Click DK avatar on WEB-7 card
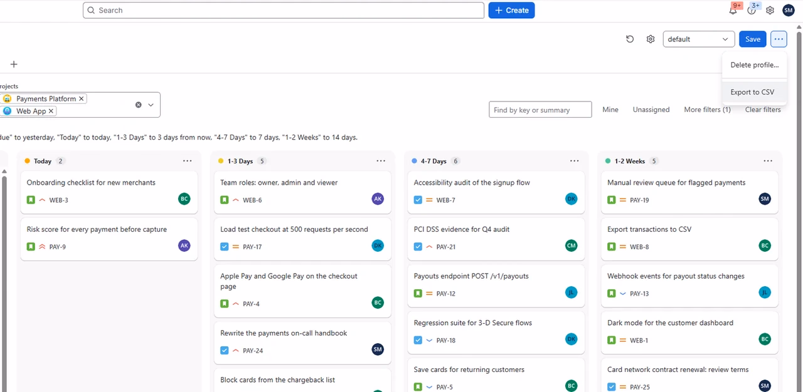The width and height of the screenshot is (803, 392). [571, 199]
